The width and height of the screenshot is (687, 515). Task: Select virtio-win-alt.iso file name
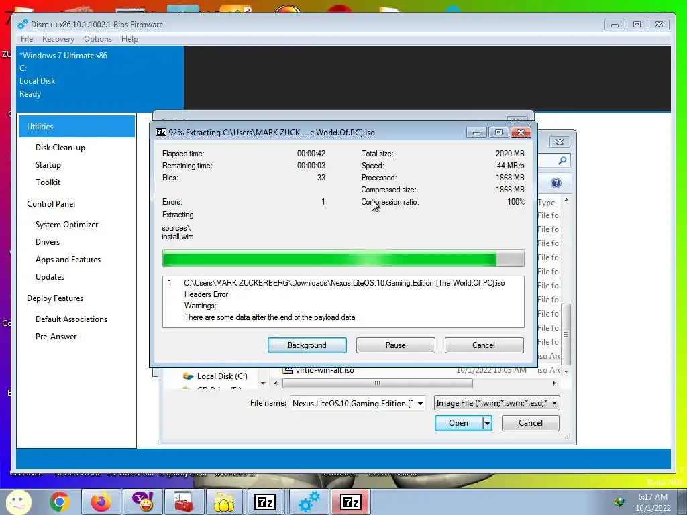(325, 370)
